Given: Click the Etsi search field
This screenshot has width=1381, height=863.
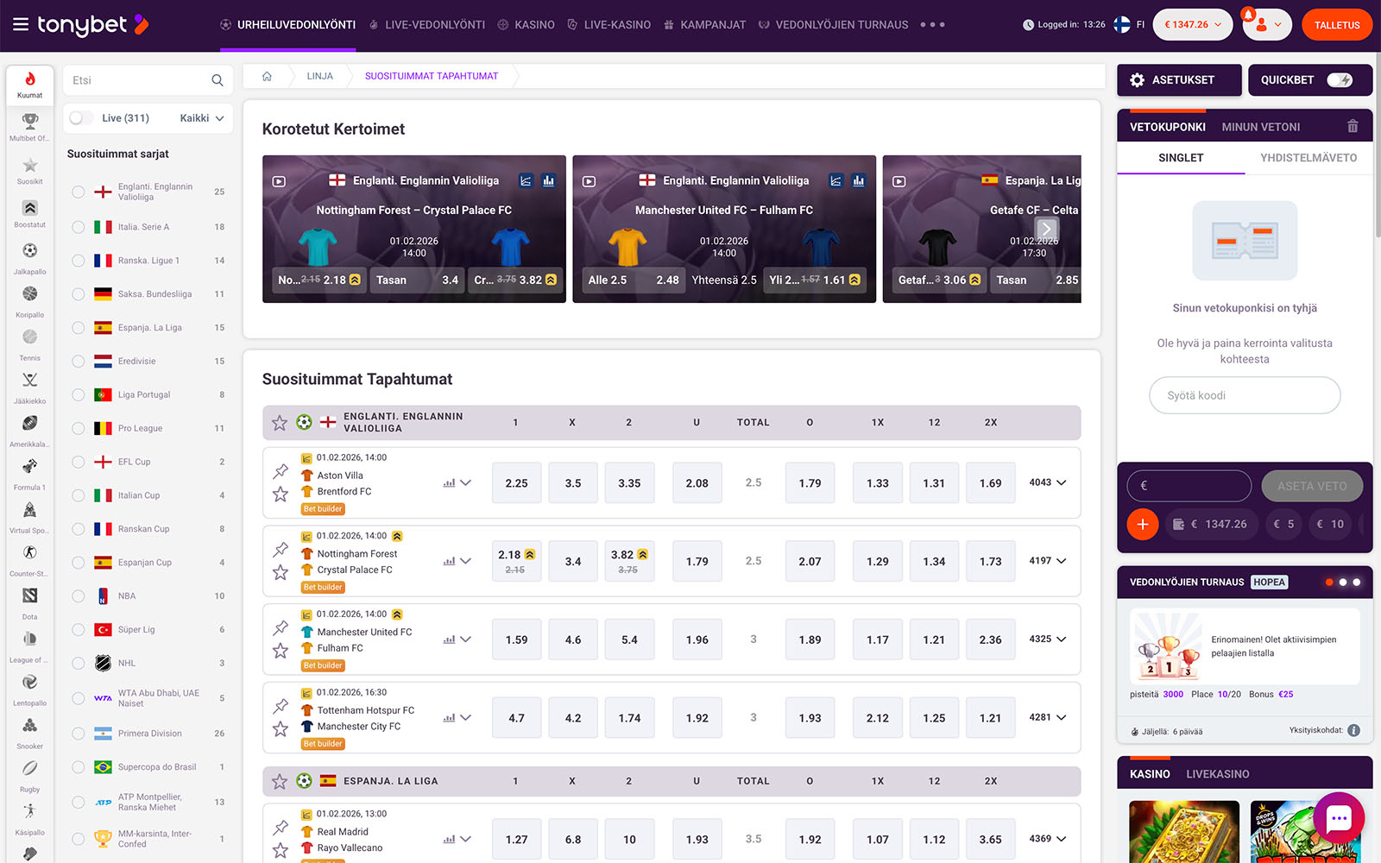Looking at the screenshot, I should [x=138, y=80].
